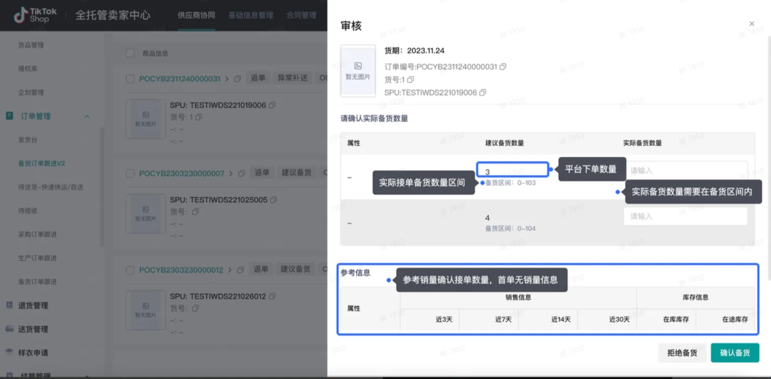771x379 pixels.
Task: Expand order POCYB2311240000031 chevron
Action: [x=227, y=79]
